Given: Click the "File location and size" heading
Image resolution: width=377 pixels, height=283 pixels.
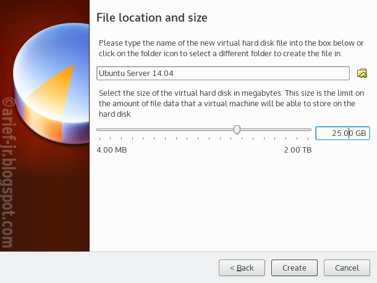Looking at the screenshot, I should click(152, 18).
